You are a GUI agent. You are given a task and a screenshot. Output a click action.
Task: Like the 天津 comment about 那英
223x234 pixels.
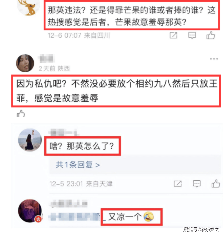[216, 184]
